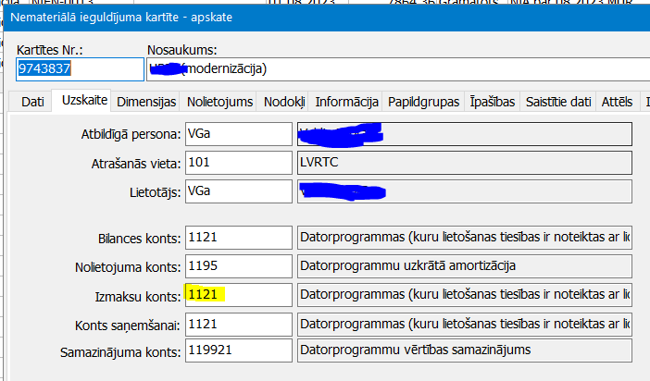Click the Lietotājs redacted name field
The height and width of the screenshot is (381, 650).
(464, 191)
